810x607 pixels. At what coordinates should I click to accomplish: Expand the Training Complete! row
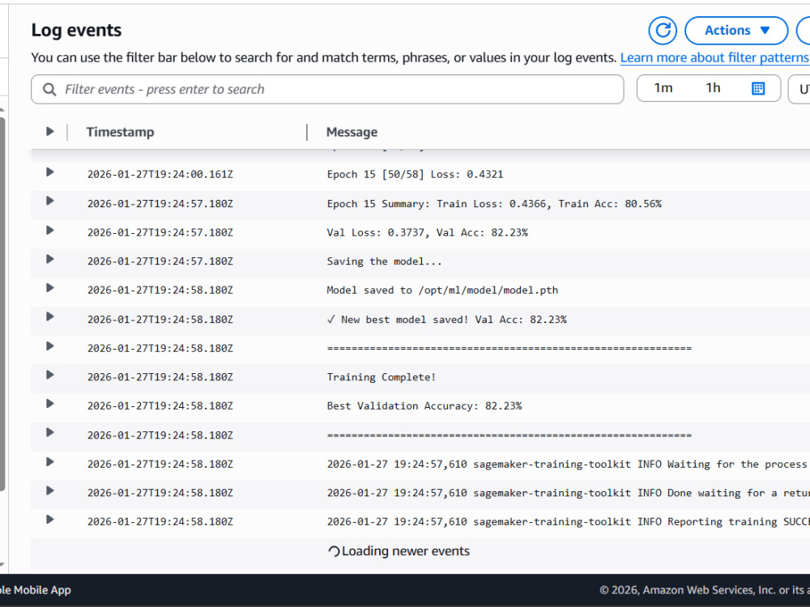click(x=49, y=375)
